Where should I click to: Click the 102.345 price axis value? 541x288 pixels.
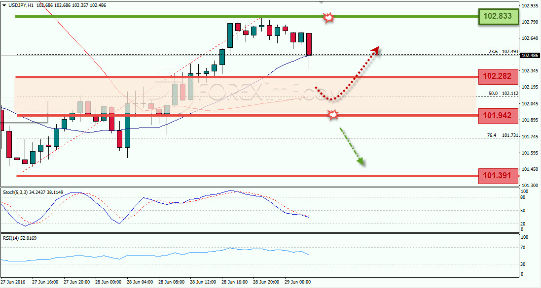tap(530, 71)
